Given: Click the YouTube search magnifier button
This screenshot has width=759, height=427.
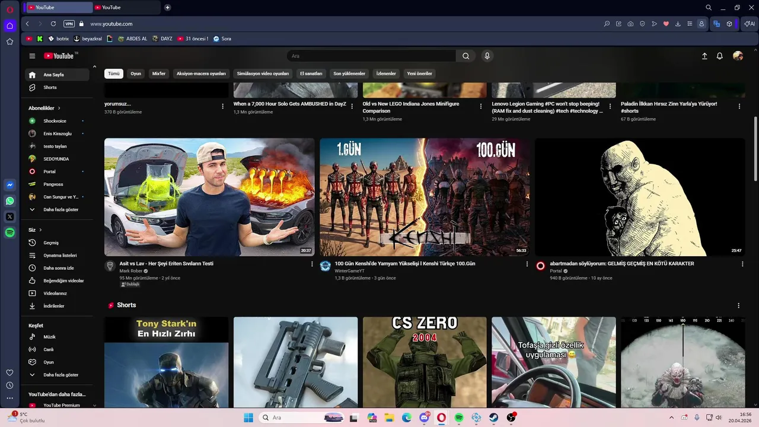Looking at the screenshot, I should (465, 56).
